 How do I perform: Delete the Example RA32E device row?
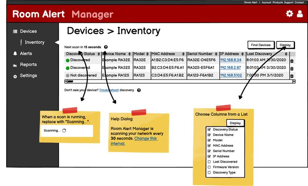pyautogui.click(x=291, y=61)
